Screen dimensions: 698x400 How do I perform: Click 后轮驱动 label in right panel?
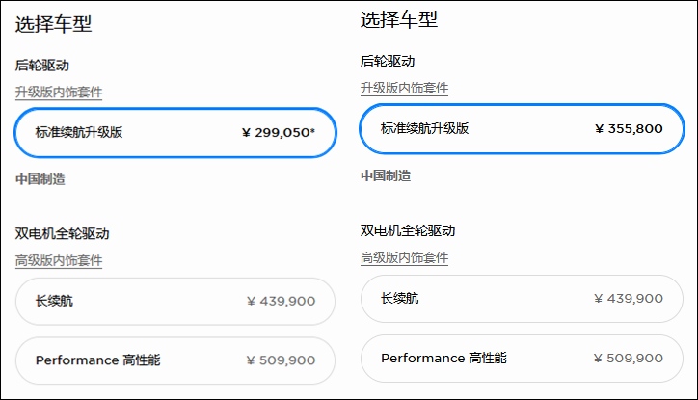click(388, 61)
